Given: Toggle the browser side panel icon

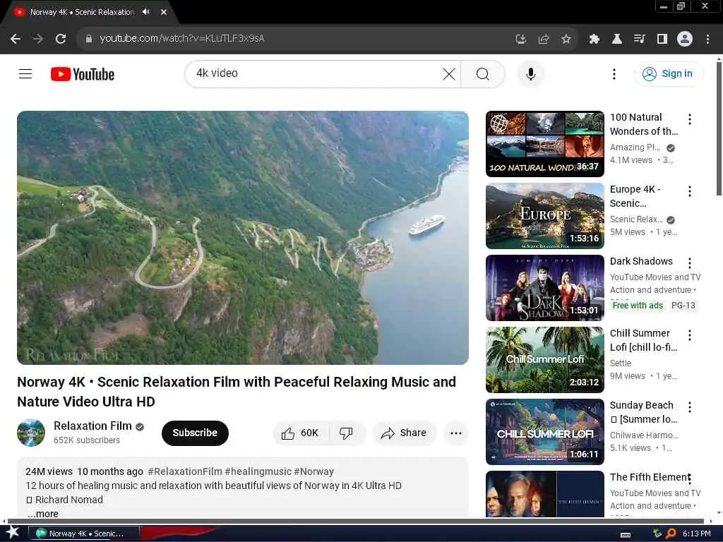Looking at the screenshot, I should click(x=662, y=40).
